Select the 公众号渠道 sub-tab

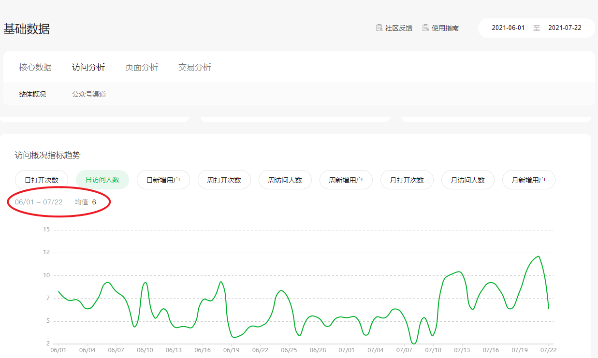point(89,94)
